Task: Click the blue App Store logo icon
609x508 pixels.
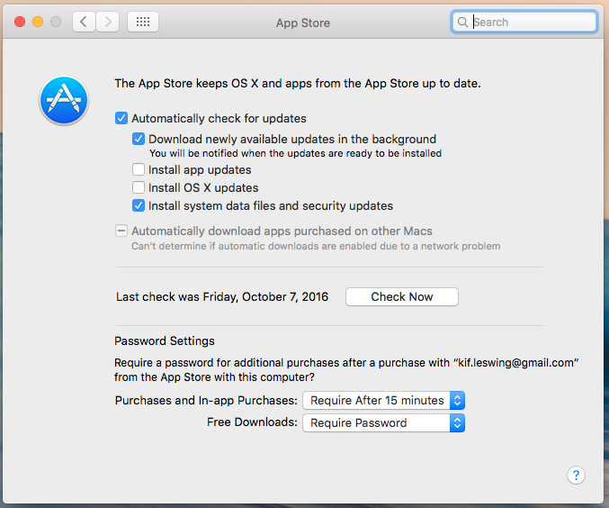Action: click(x=64, y=100)
